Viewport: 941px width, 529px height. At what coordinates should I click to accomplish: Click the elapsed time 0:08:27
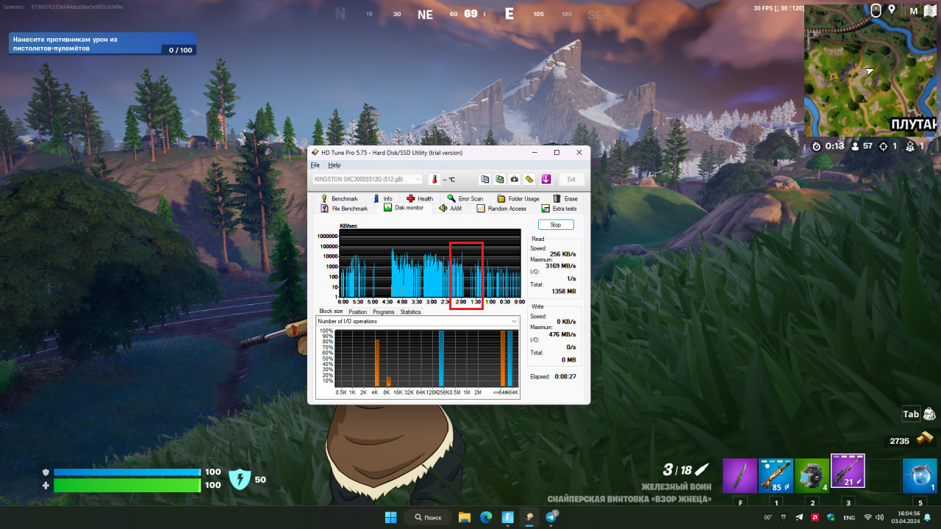565,376
